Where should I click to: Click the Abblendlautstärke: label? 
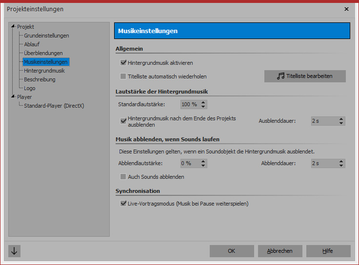click(140, 163)
